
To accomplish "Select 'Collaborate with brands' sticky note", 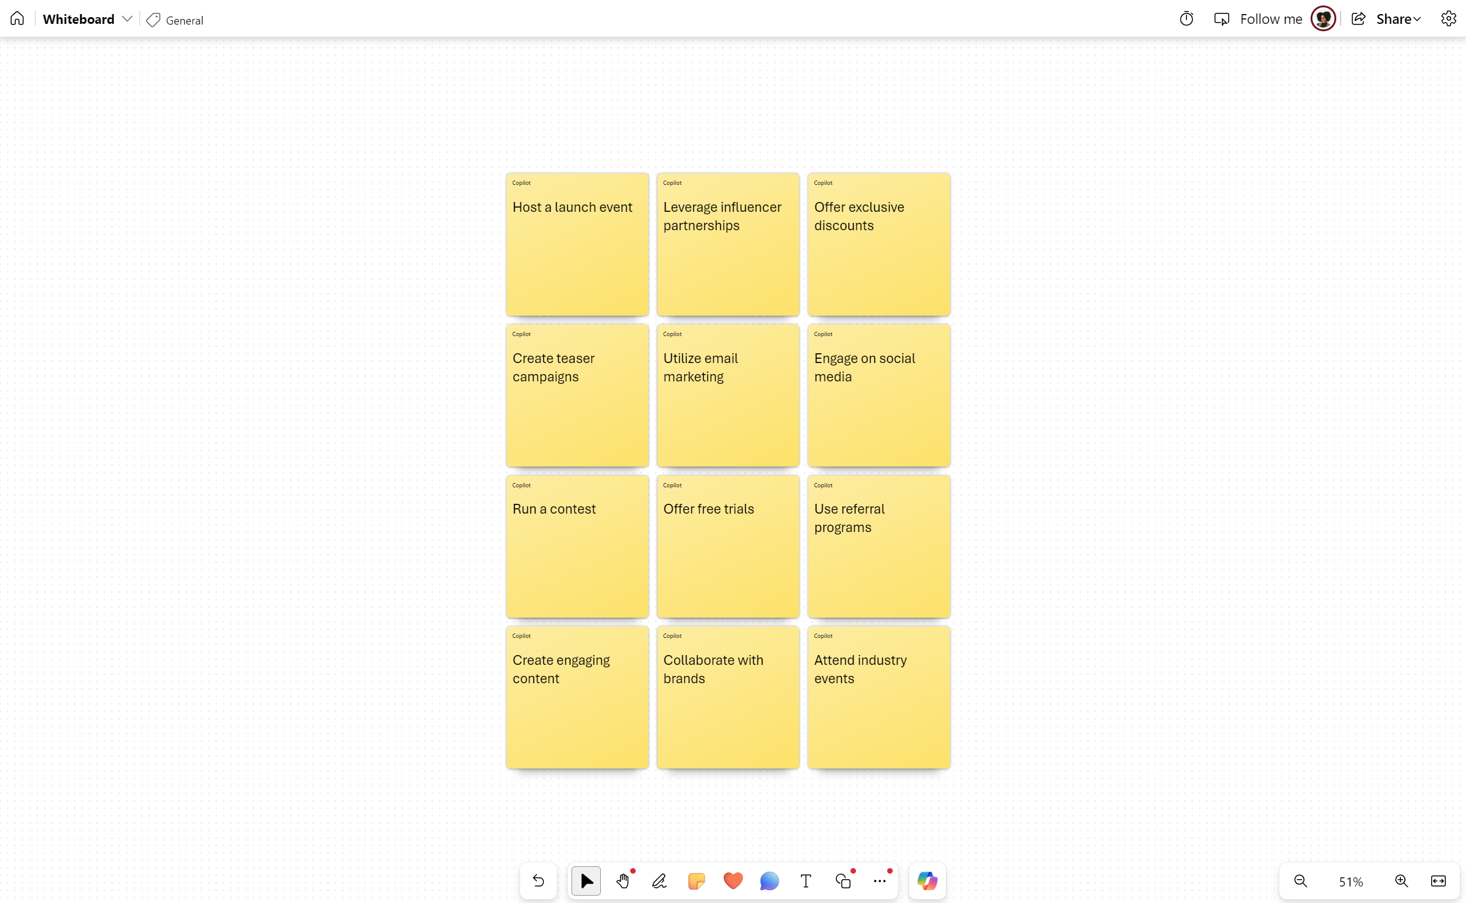I will pyautogui.click(x=728, y=697).
